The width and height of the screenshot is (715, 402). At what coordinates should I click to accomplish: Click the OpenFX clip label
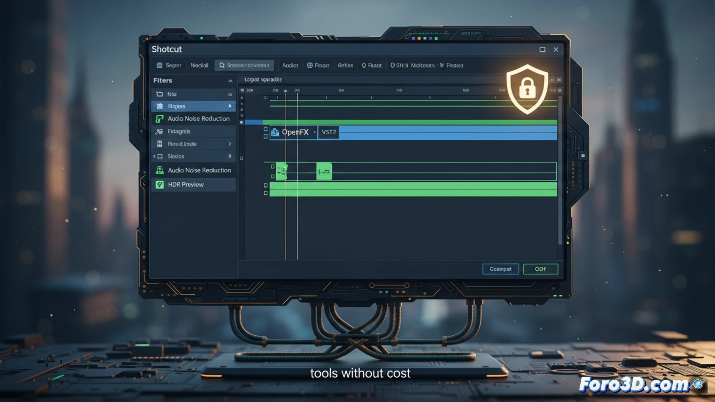pos(295,132)
